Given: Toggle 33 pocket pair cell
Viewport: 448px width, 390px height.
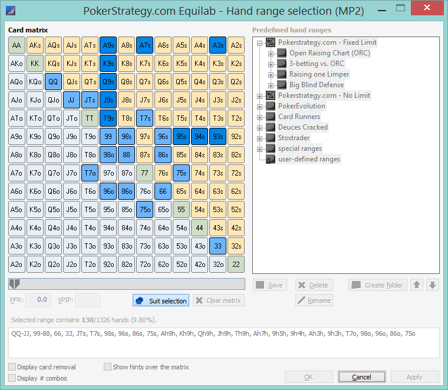Looking at the screenshot, I should click(x=218, y=246).
